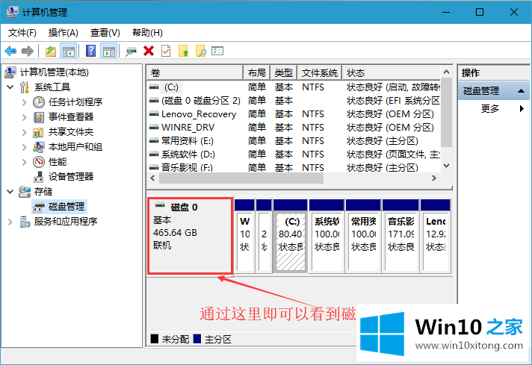
Task: Click the Connect disk toolbar icon
Action: click(131, 52)
